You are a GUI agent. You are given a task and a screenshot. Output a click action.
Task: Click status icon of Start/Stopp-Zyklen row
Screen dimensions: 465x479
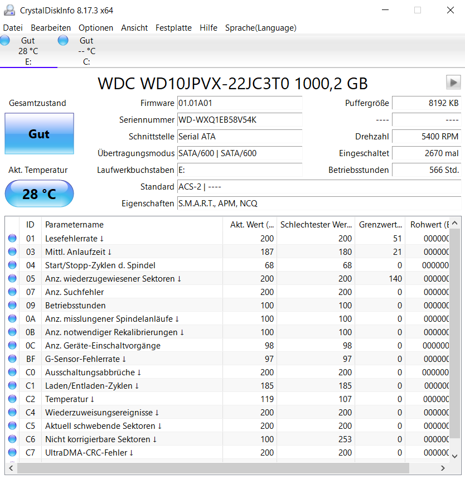tap(12, 265)
